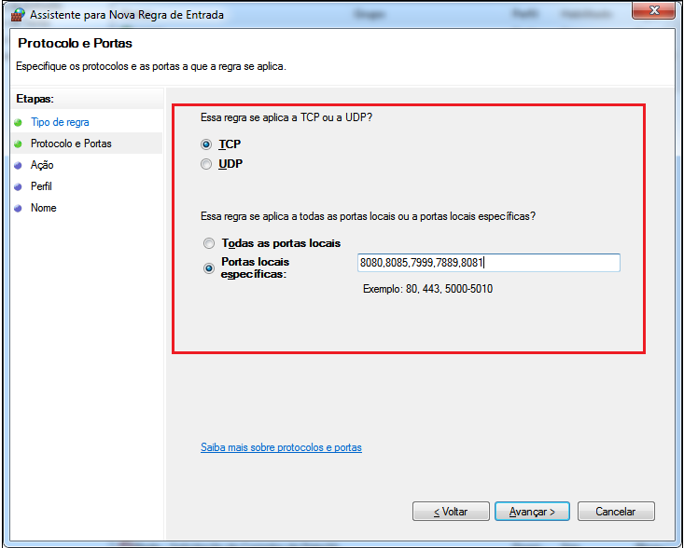Go to the 'Tipo de regra' step

pyautogui.click(x=60, y=122)
